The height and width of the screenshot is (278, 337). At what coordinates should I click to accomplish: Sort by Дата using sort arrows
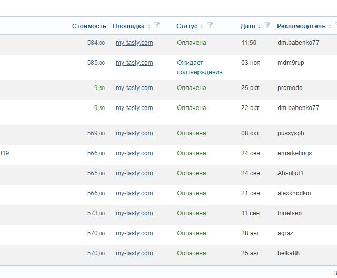[x=259, y=26]
